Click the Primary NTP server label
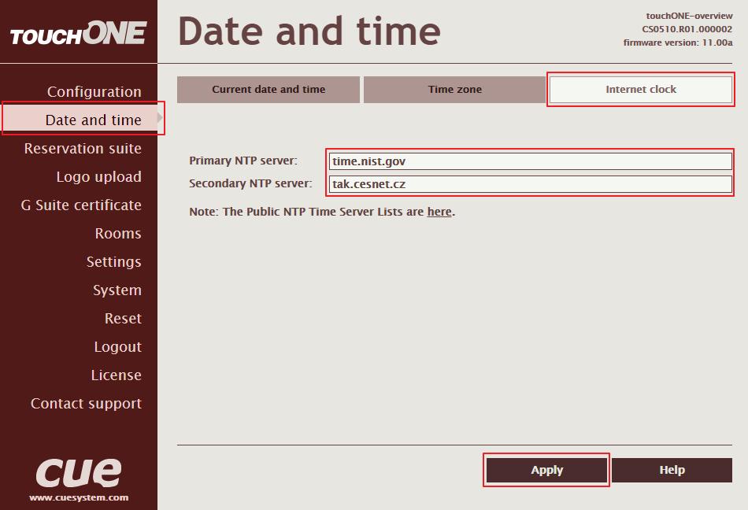This screenshot has width=748, height=510. [x=243, y=161]
